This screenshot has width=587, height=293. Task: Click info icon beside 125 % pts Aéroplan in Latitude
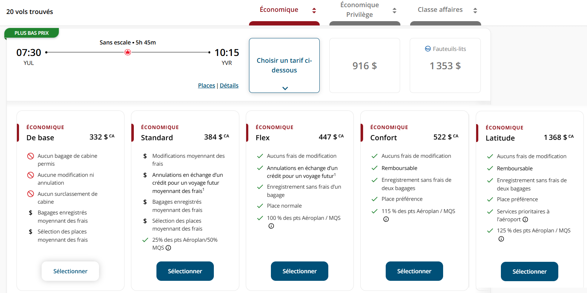point(501,238)
